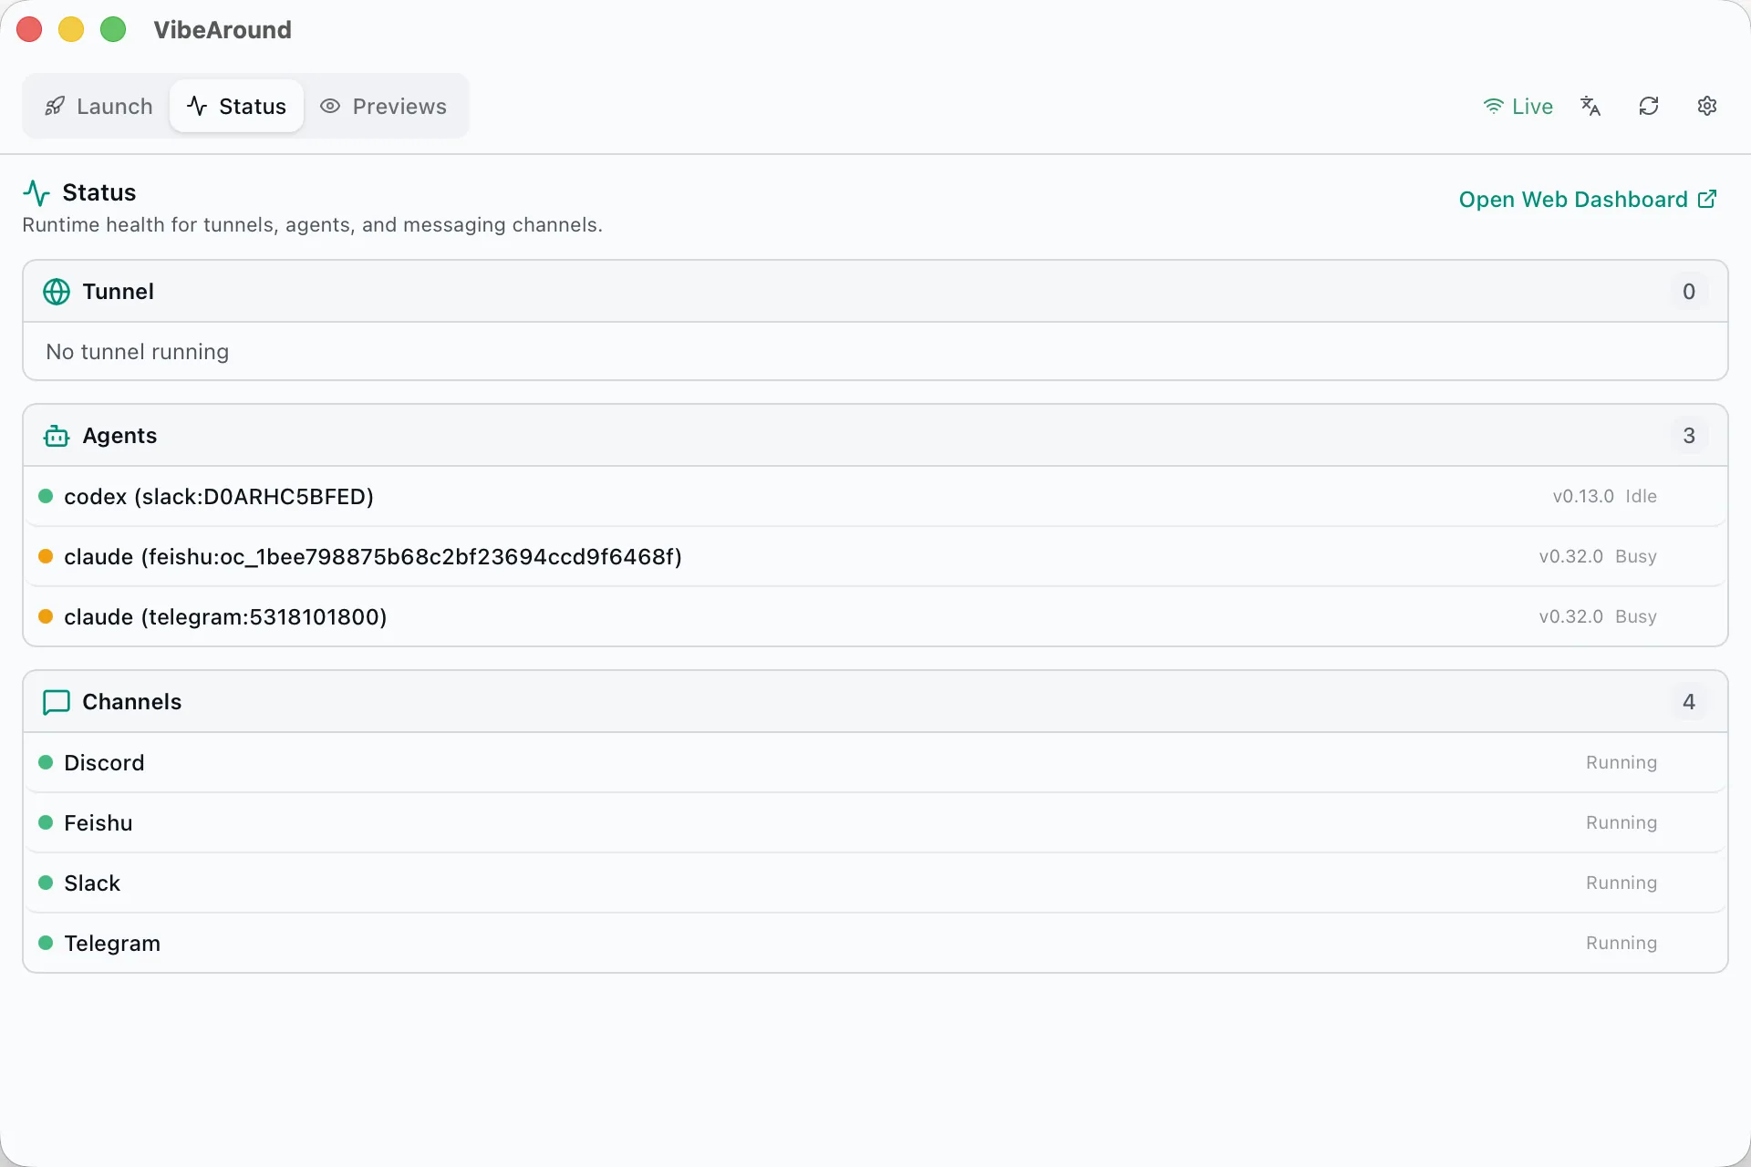Viewport: 1751px width, 1167px height.
Task: Click the VibeAround window title
Action: (223, 30)
